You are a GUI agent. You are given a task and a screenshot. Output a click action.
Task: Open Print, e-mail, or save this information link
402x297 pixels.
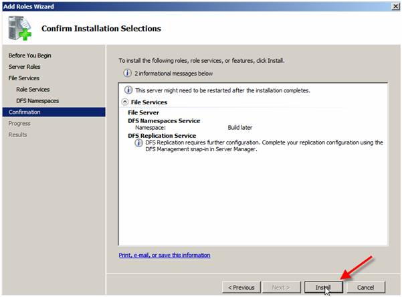coord(165,256)
